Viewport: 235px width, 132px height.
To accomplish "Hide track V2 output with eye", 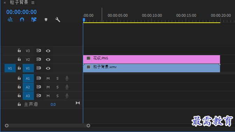I will click(x=48, y=60).
